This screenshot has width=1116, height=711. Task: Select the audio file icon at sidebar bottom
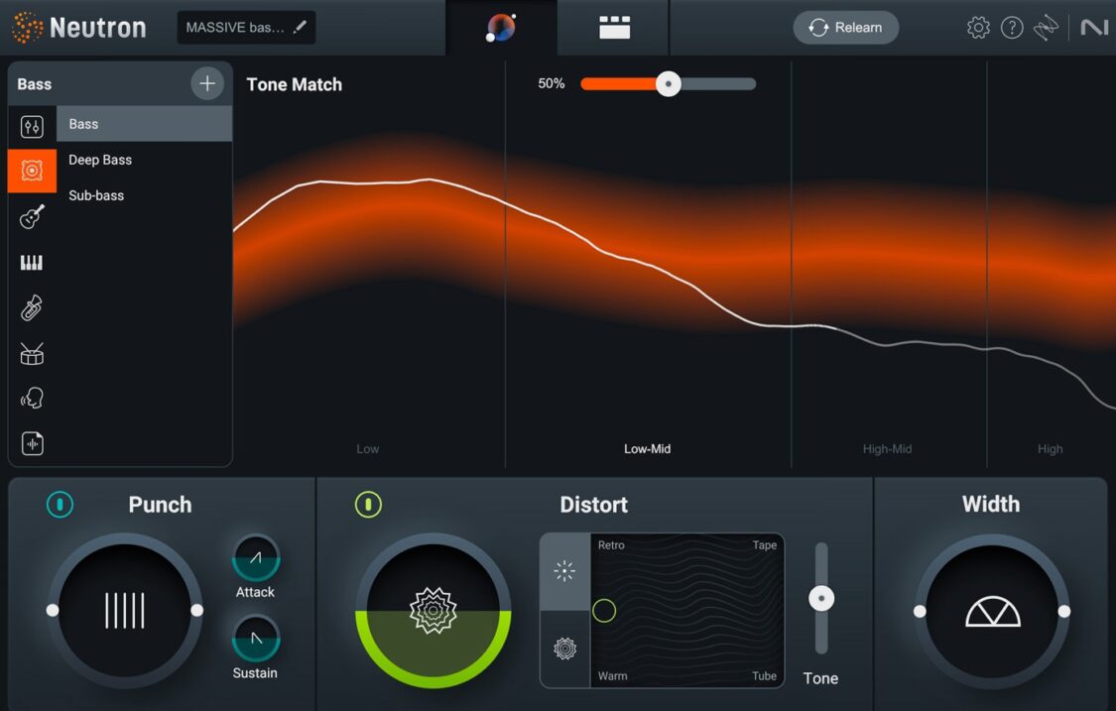pos(31,443)
